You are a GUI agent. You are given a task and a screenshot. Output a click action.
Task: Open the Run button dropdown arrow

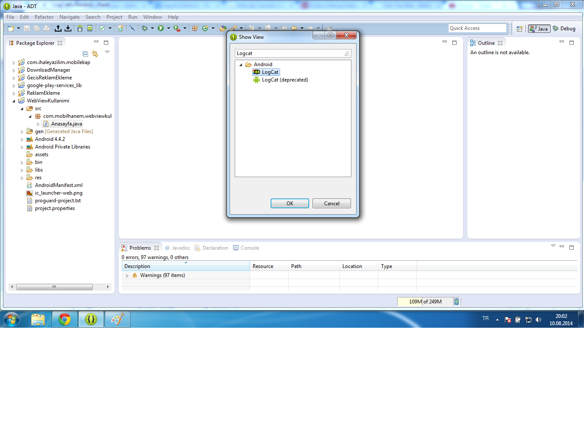[x=168, y=28]
